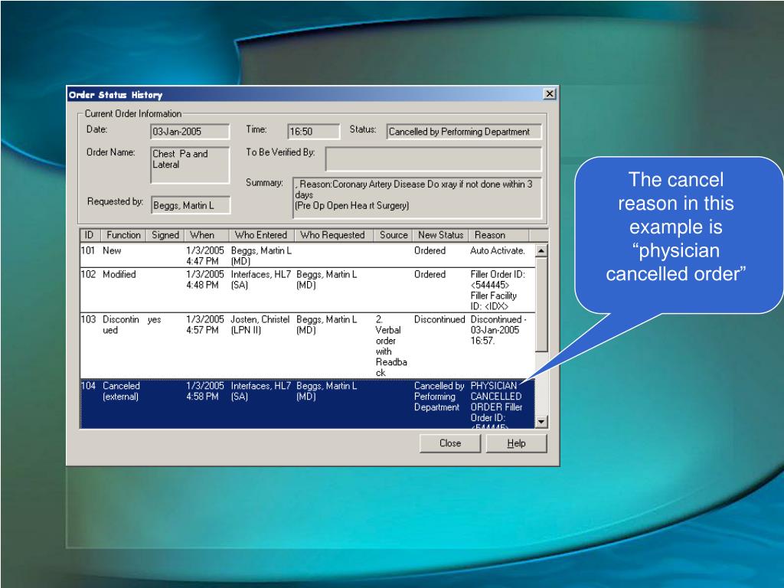This screenshot has width=784, height=588.
Task: Click the When column header
Action: [206, 235]
